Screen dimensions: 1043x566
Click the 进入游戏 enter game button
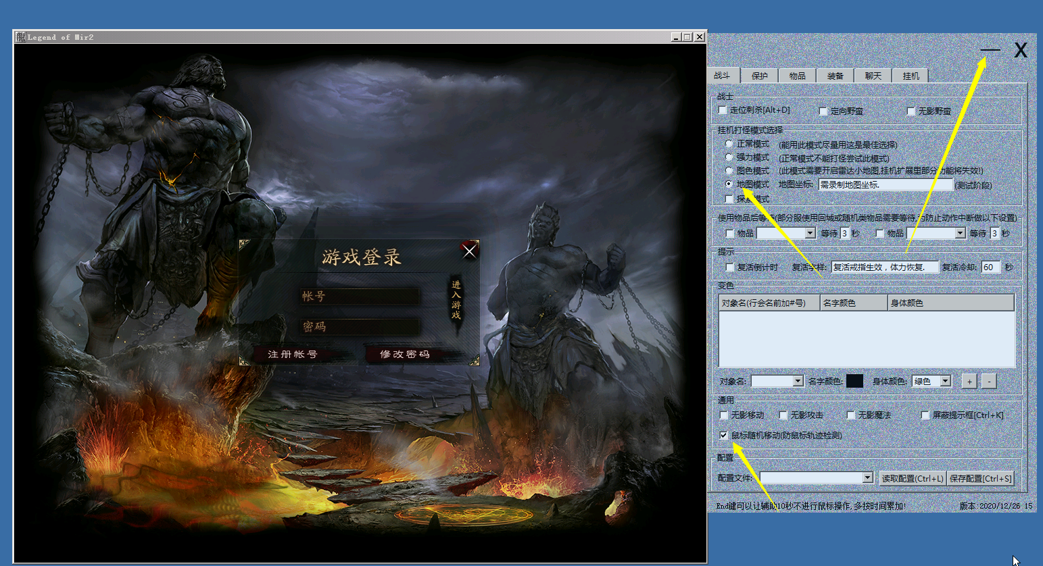456,300
